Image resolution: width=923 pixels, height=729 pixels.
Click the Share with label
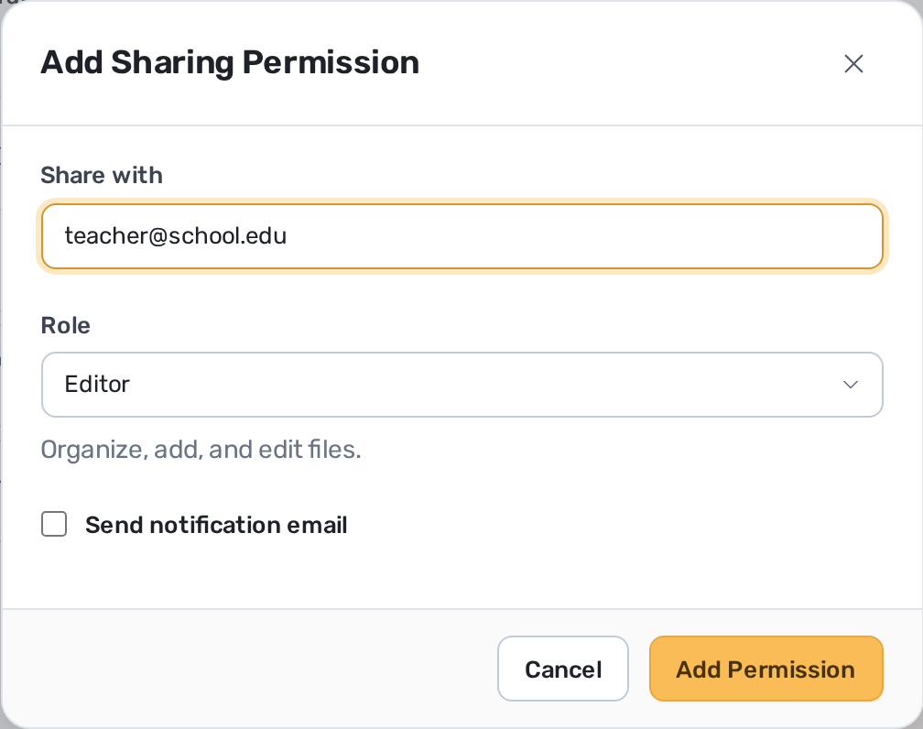102,176
